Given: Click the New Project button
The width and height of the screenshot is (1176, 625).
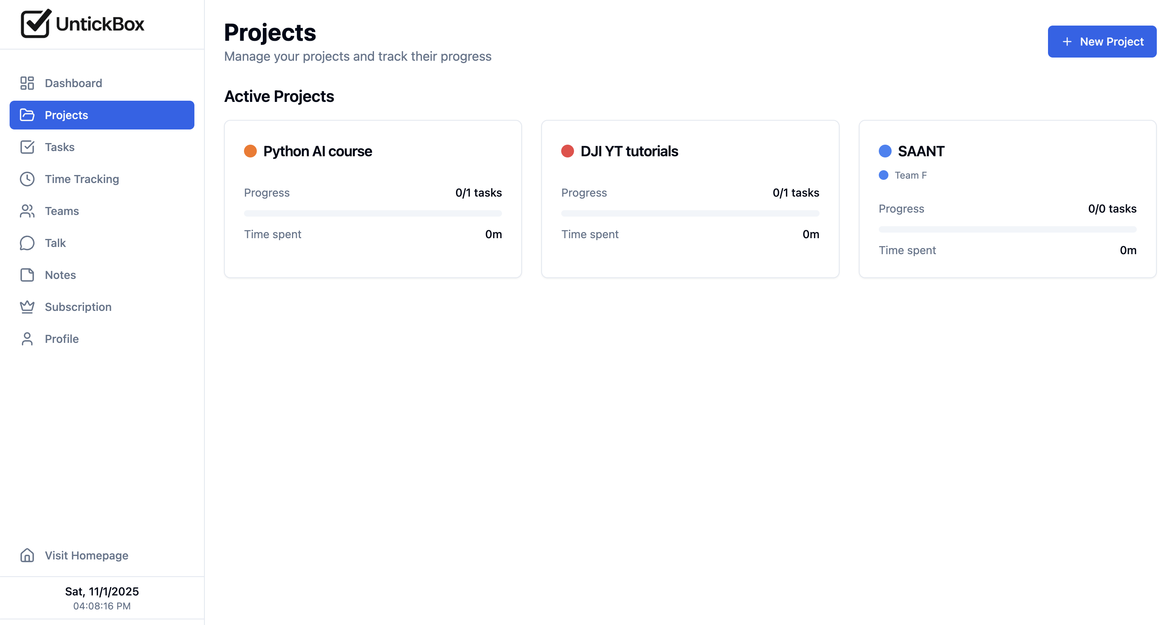Looking at the screenshot, I should pyautogui.click(x=1102, y=42).
